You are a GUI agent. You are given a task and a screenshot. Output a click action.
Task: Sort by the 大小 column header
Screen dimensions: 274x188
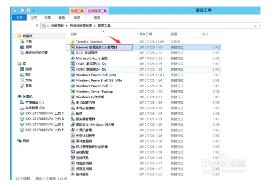(211, 34)
